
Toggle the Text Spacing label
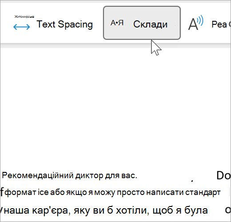tap(65, 24)
